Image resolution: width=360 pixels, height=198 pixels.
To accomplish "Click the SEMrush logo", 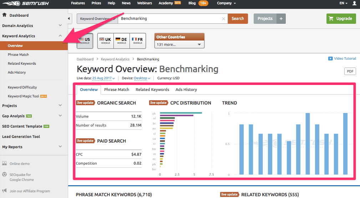I will click(x=26, y=4).
